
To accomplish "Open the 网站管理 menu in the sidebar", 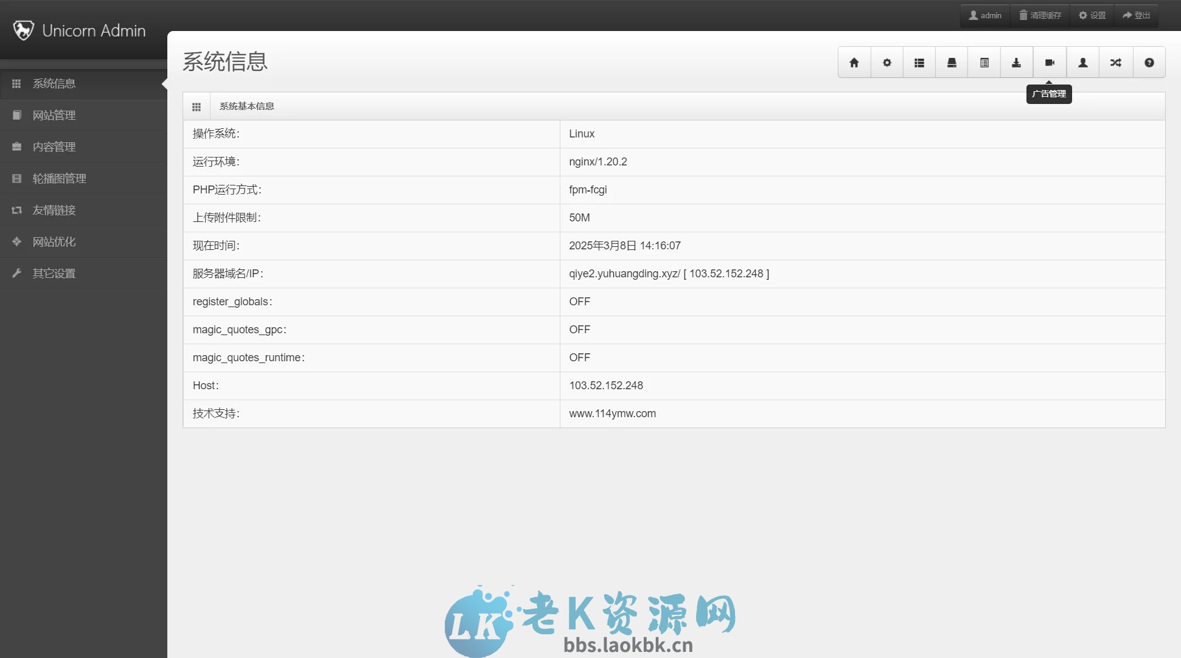I will [54, 115].
